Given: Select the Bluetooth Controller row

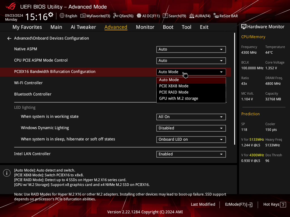Looking at the screenshot, I should pos(33,94).
